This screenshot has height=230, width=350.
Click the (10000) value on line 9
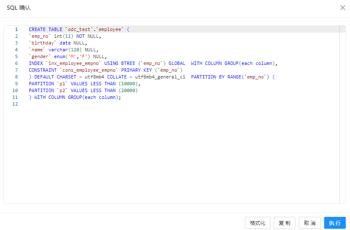point(128,84)
